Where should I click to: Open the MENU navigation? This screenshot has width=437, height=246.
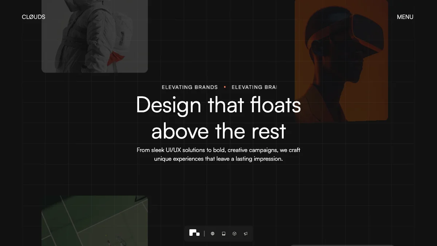point(405,17)
